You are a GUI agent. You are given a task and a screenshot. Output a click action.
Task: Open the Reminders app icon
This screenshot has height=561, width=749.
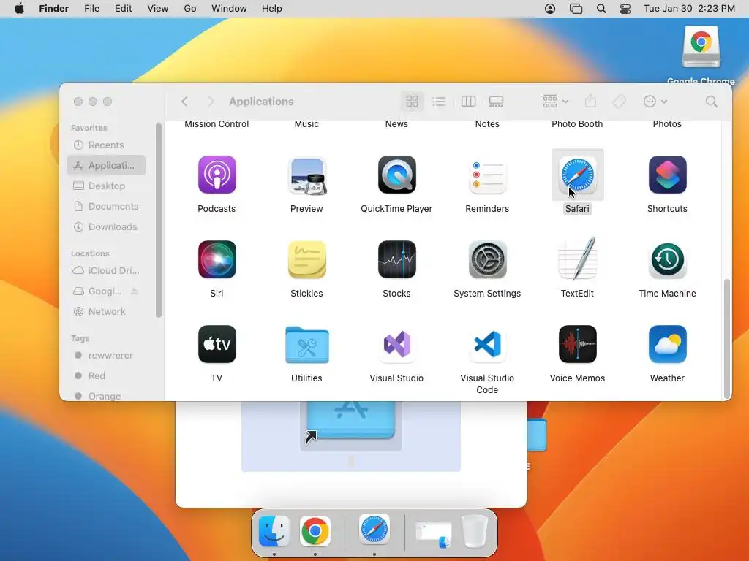point(487,175)
